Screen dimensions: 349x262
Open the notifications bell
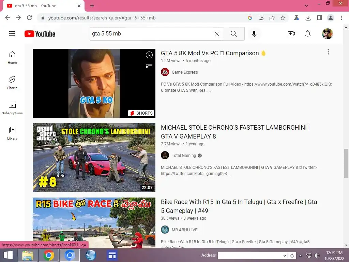pos(308,34)
